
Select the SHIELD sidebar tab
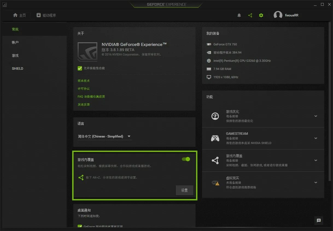34,68
